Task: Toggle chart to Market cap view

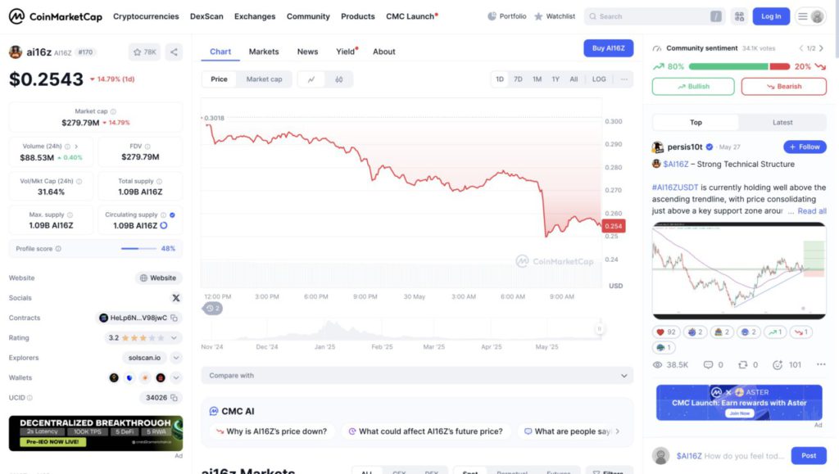Action: point(264,79)
